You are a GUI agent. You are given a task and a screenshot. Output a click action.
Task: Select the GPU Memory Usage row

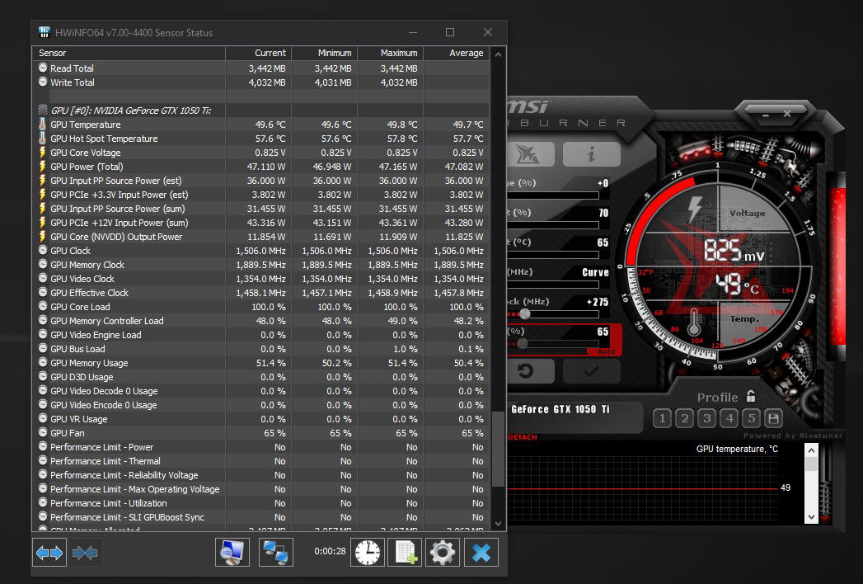pos(261,362)
